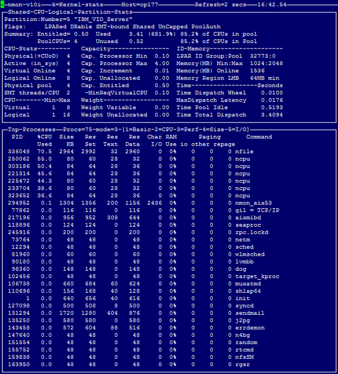
Task: Select the nfile process row
Action: (x=243, y=152)
